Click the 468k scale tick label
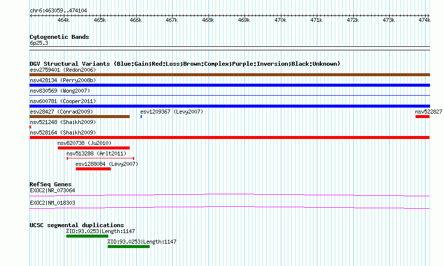Screen dimensions: 444x266 (208, 20)
